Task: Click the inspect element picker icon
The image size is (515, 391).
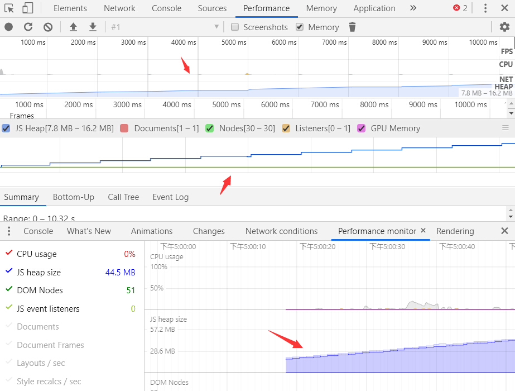Action: (9, 8)
